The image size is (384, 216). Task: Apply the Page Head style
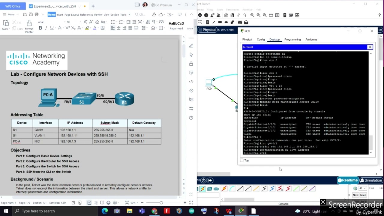(x=176, y=26)
